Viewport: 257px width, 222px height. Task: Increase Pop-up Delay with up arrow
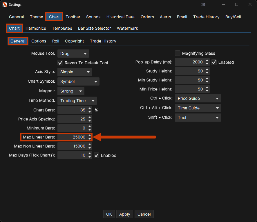click(207, 61)
